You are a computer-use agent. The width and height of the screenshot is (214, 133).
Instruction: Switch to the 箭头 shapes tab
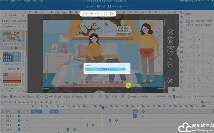193,21
